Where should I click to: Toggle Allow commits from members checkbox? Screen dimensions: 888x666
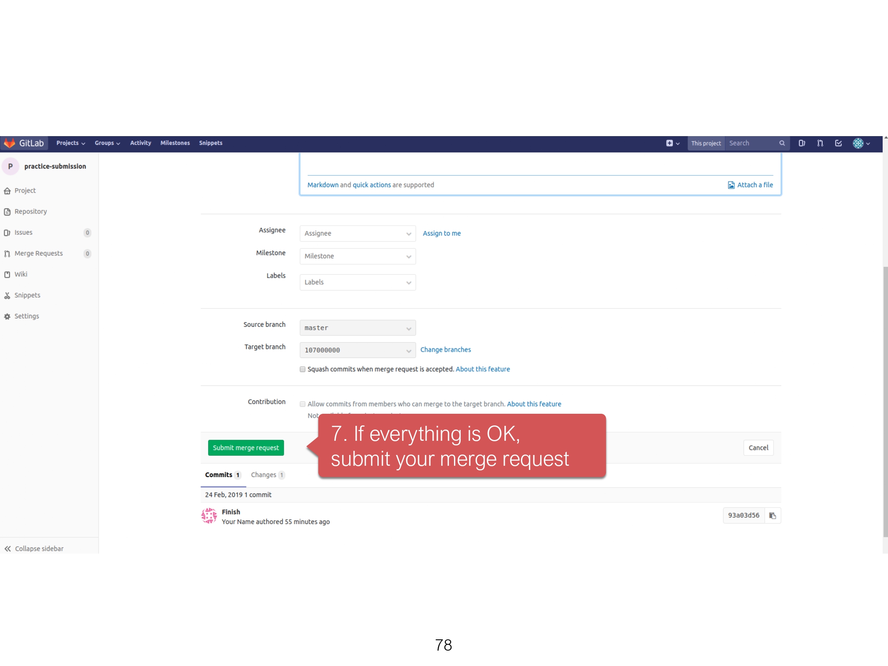point(303,404)
